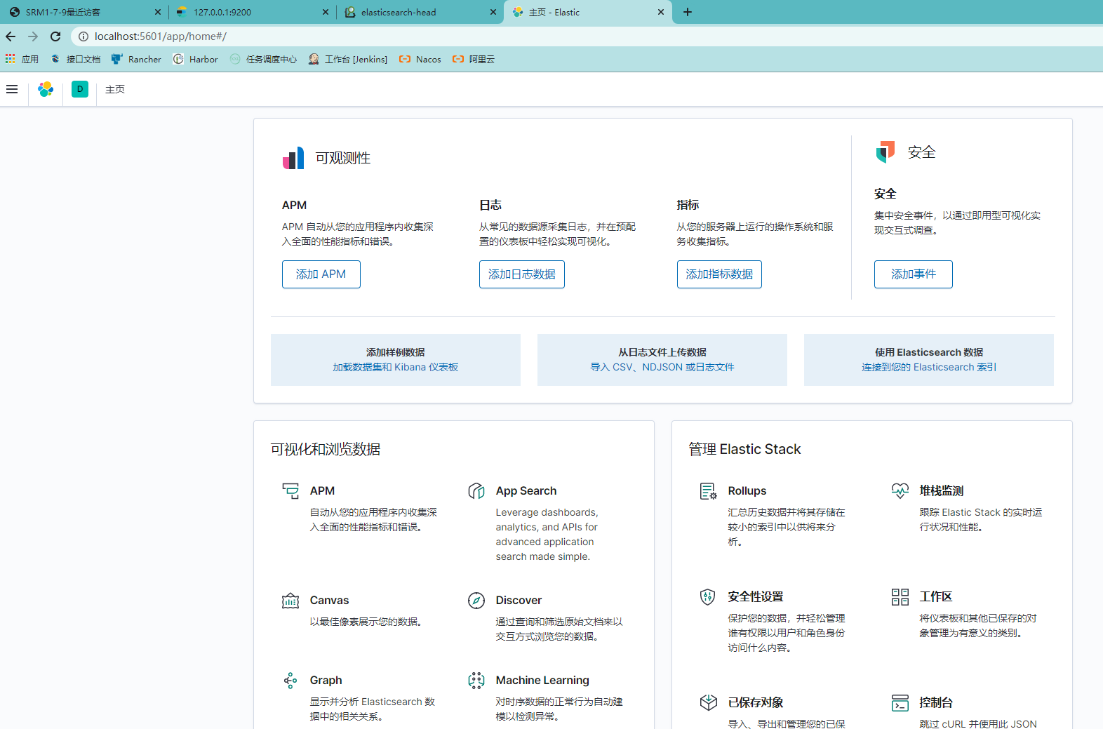Open the Nacos bookmark
This screenshot has height=729, width=1103.
(x=420, y=60)
